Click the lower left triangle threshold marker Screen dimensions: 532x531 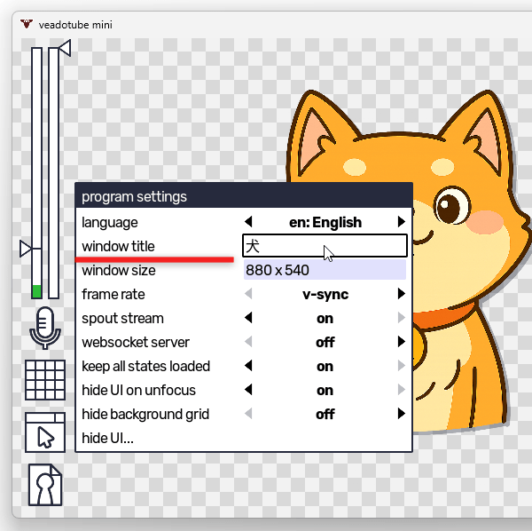(26, 249)
